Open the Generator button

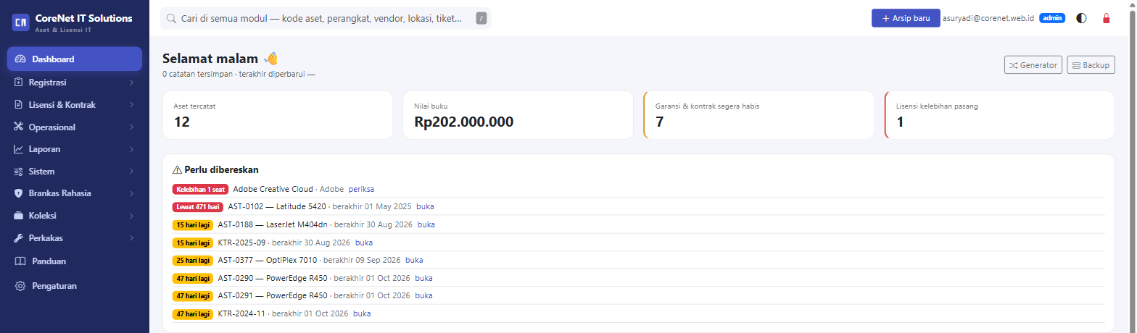(1033, 65)
